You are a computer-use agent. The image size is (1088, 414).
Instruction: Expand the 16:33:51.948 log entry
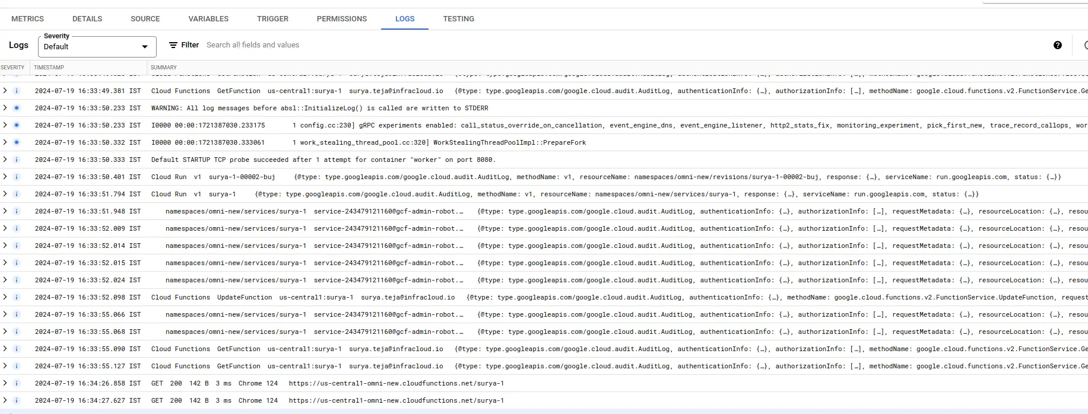[x=5, y=211]
